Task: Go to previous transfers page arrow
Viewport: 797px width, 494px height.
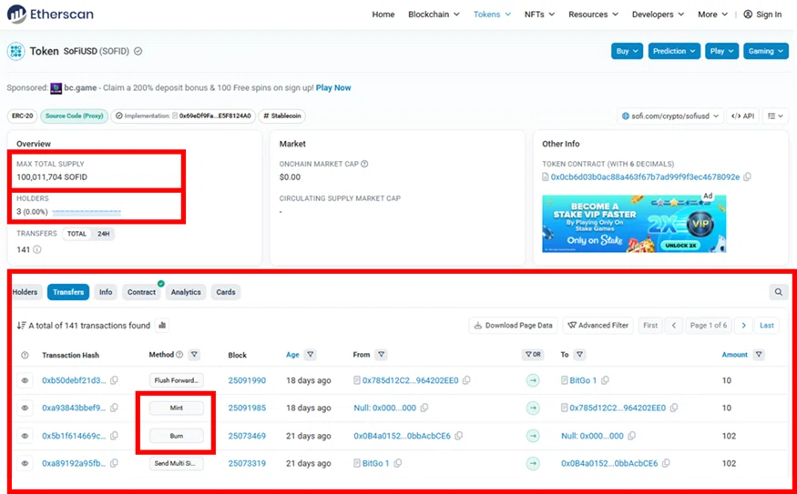Action: coord(674,326)
